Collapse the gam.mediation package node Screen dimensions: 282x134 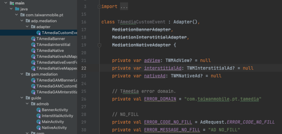click(22, 74)
